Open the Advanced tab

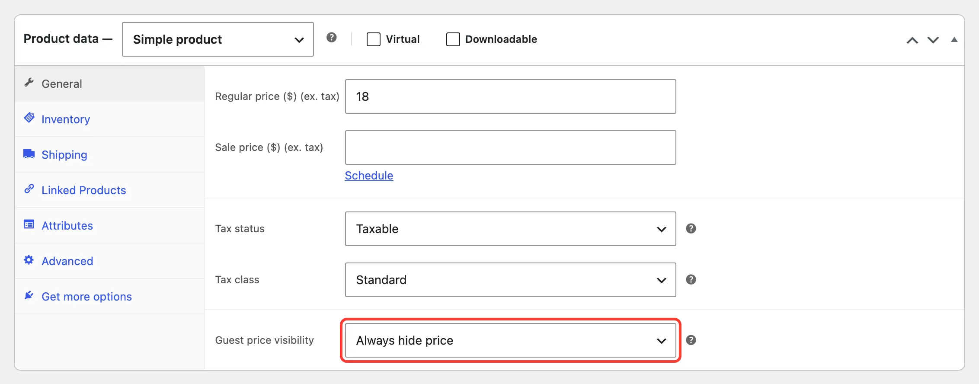point(110,261)
